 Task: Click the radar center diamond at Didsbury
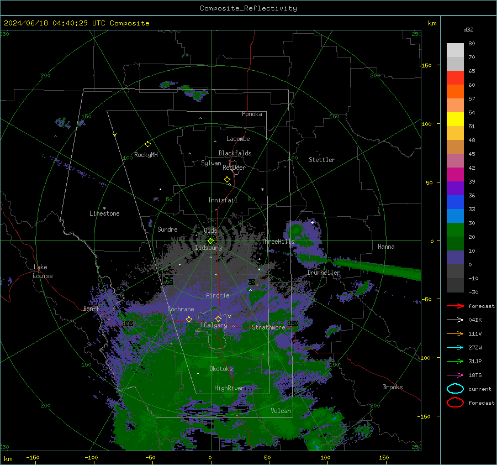point(210,241)
